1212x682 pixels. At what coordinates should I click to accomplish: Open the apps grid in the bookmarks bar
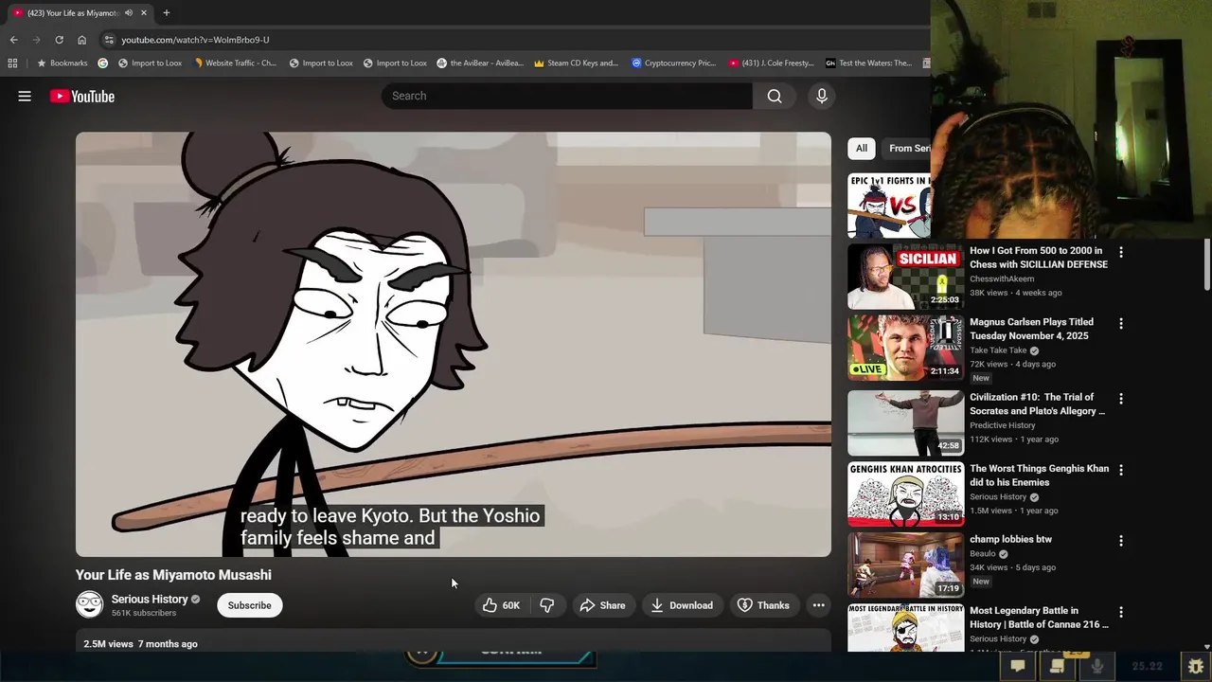coord(12,63)
